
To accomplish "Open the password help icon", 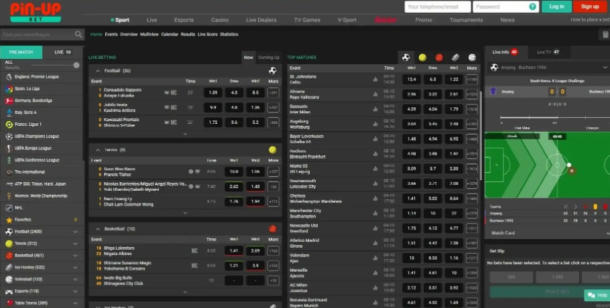I will [532, 7].
